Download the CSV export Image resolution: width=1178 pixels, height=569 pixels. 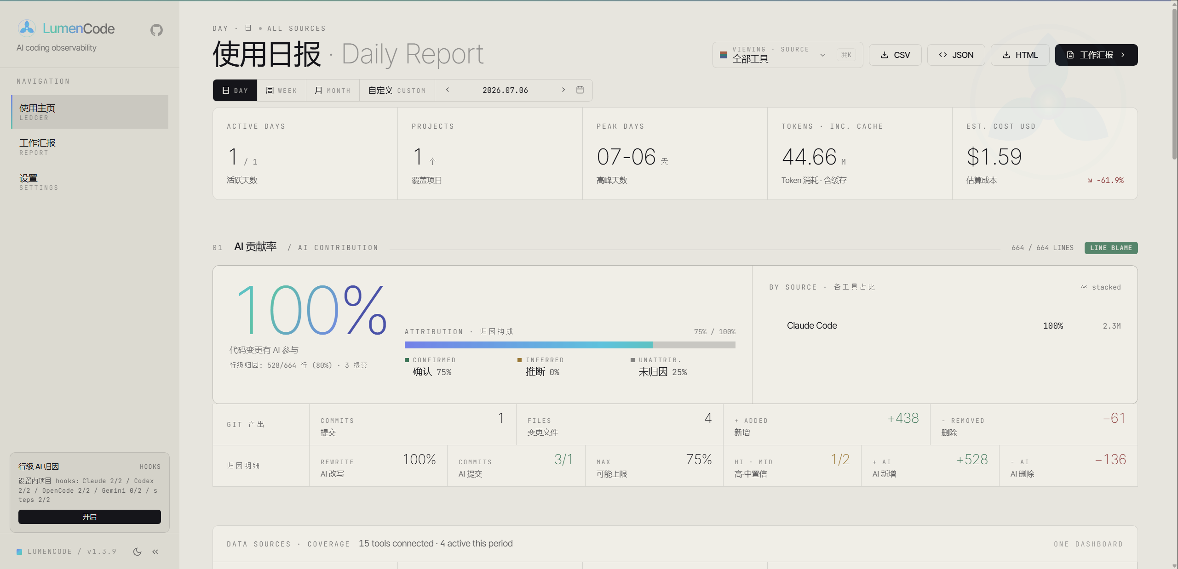click(x=895, y=55)
